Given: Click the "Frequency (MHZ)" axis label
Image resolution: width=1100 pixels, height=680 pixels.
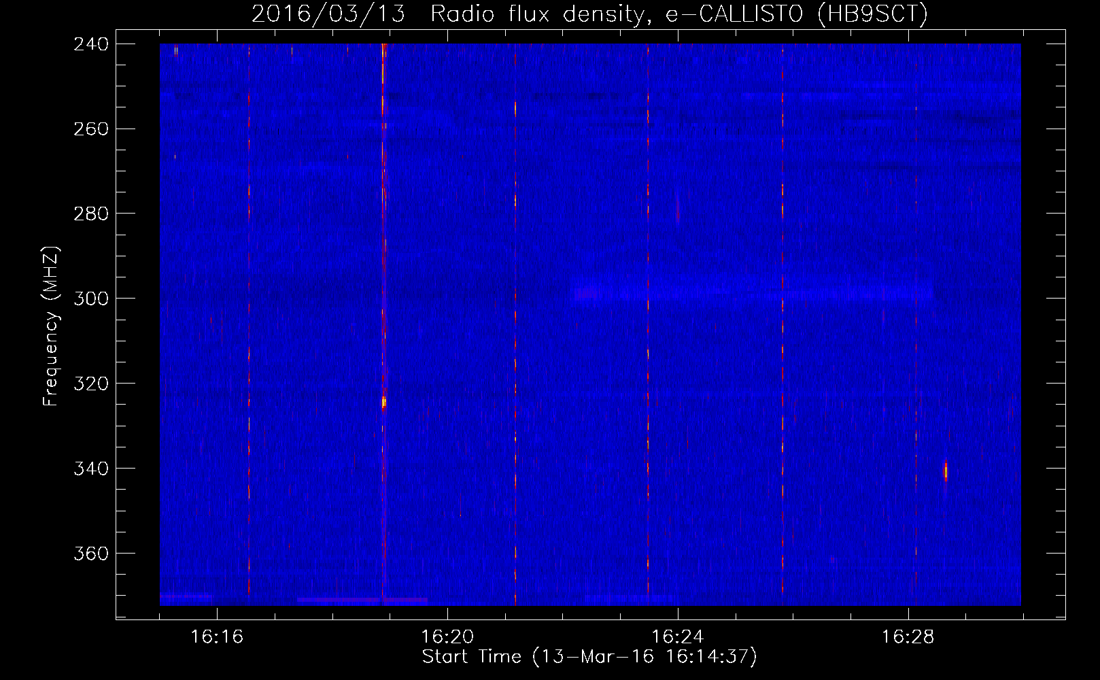Looking at the screenshot, I should [x=51, y=326].
